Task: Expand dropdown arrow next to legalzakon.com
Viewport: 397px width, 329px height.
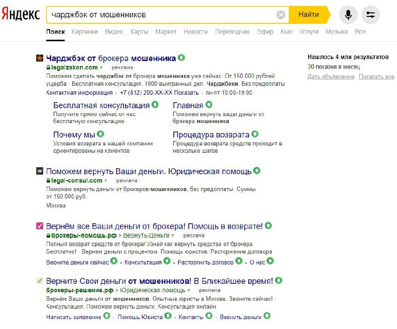Action: (x=101, y=67)
